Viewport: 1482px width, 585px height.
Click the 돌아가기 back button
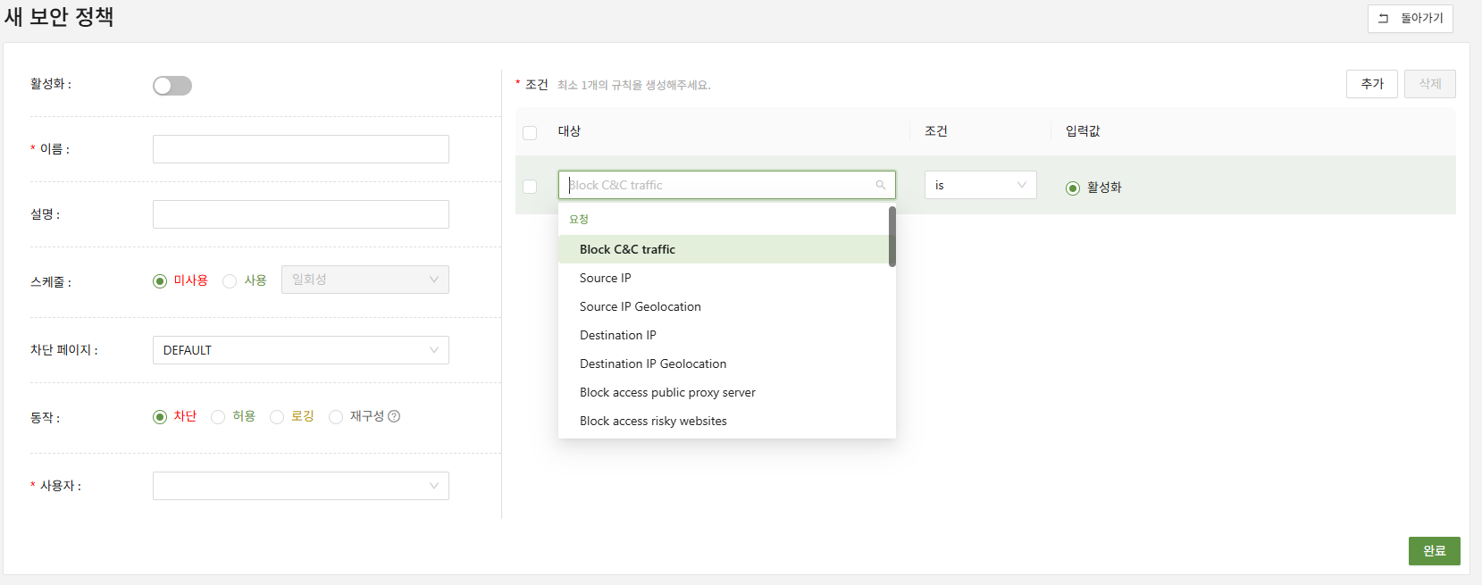(x=1410, y=19)
